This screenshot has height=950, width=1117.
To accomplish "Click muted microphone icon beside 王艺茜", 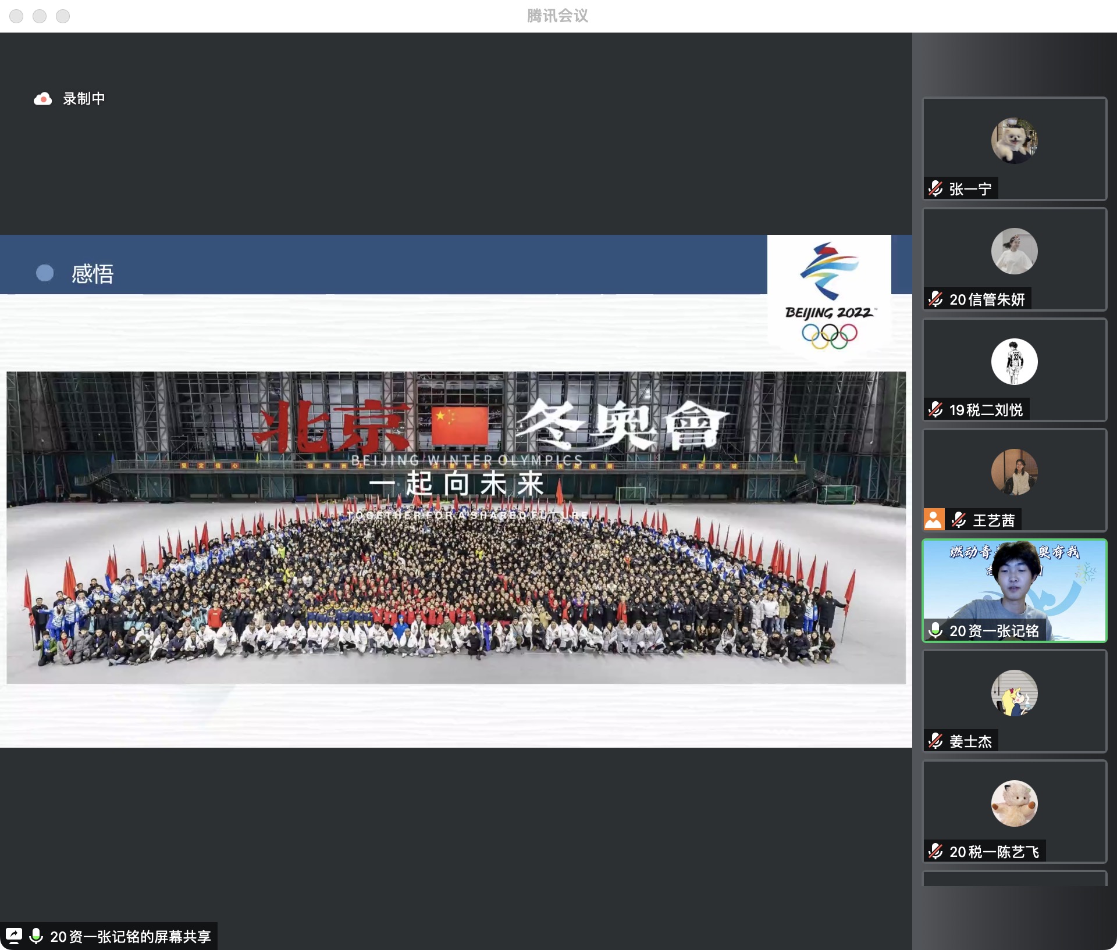I will tap(959, 520).
